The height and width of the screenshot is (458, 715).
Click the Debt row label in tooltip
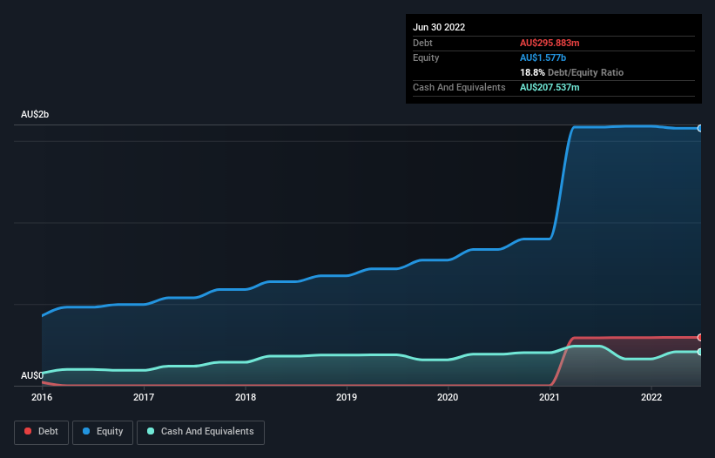tap(422, 43)
